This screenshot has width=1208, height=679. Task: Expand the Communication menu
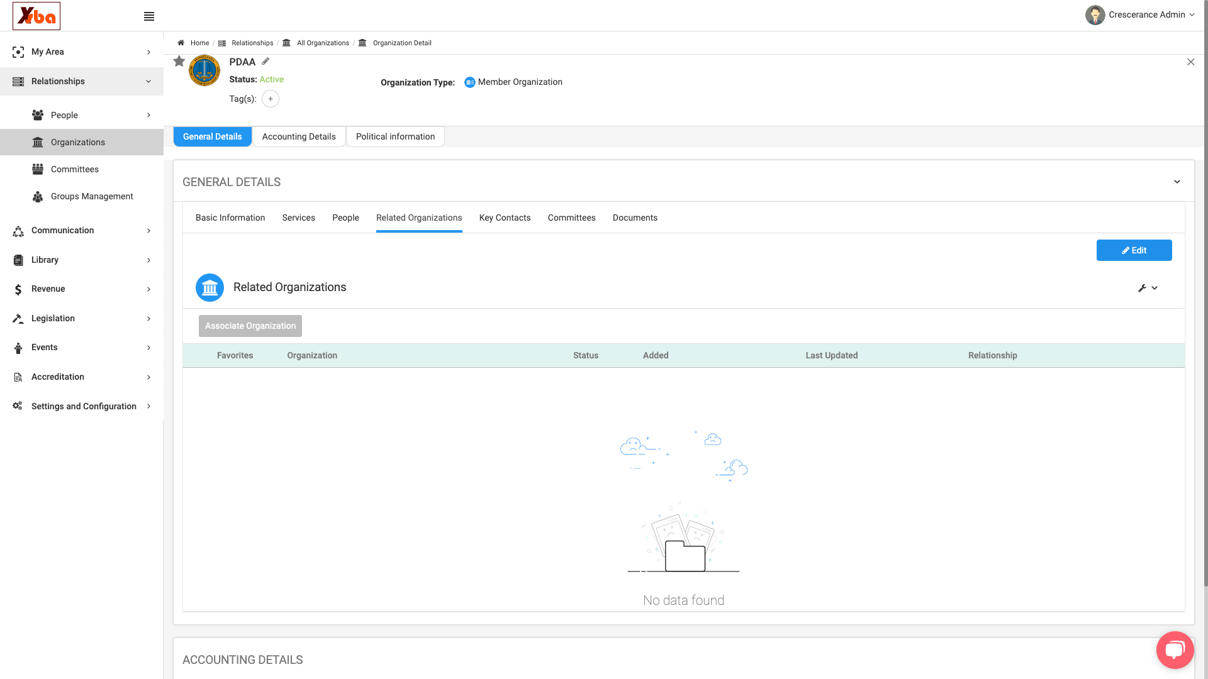tap(82, 230)
